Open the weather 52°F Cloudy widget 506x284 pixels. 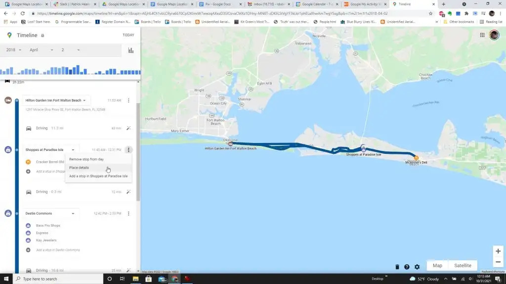coord(424,279)
